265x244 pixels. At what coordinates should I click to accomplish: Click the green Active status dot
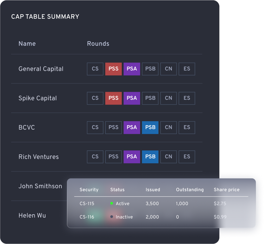(112, 203)
